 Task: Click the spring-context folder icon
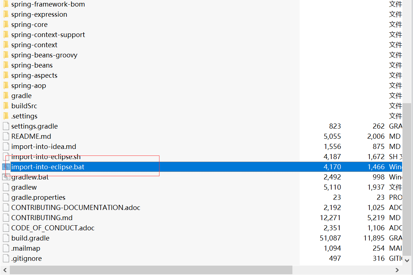click(x=6, y=45)
